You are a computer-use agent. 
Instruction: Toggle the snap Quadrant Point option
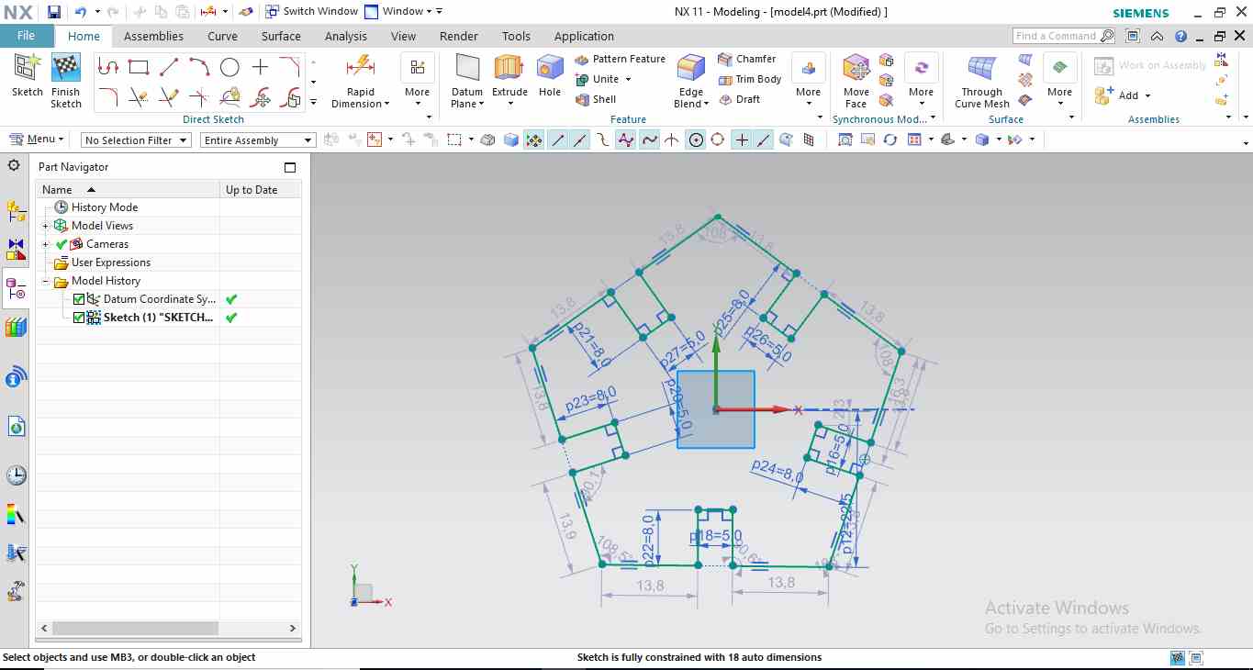(x=718, y=140)
